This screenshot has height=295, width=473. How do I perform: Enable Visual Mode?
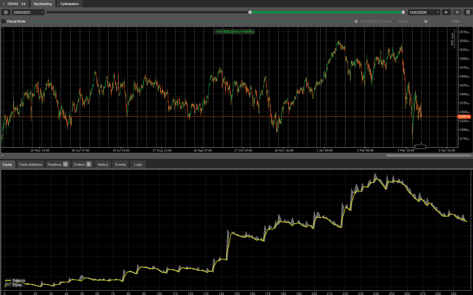click(x=3, y=21)
